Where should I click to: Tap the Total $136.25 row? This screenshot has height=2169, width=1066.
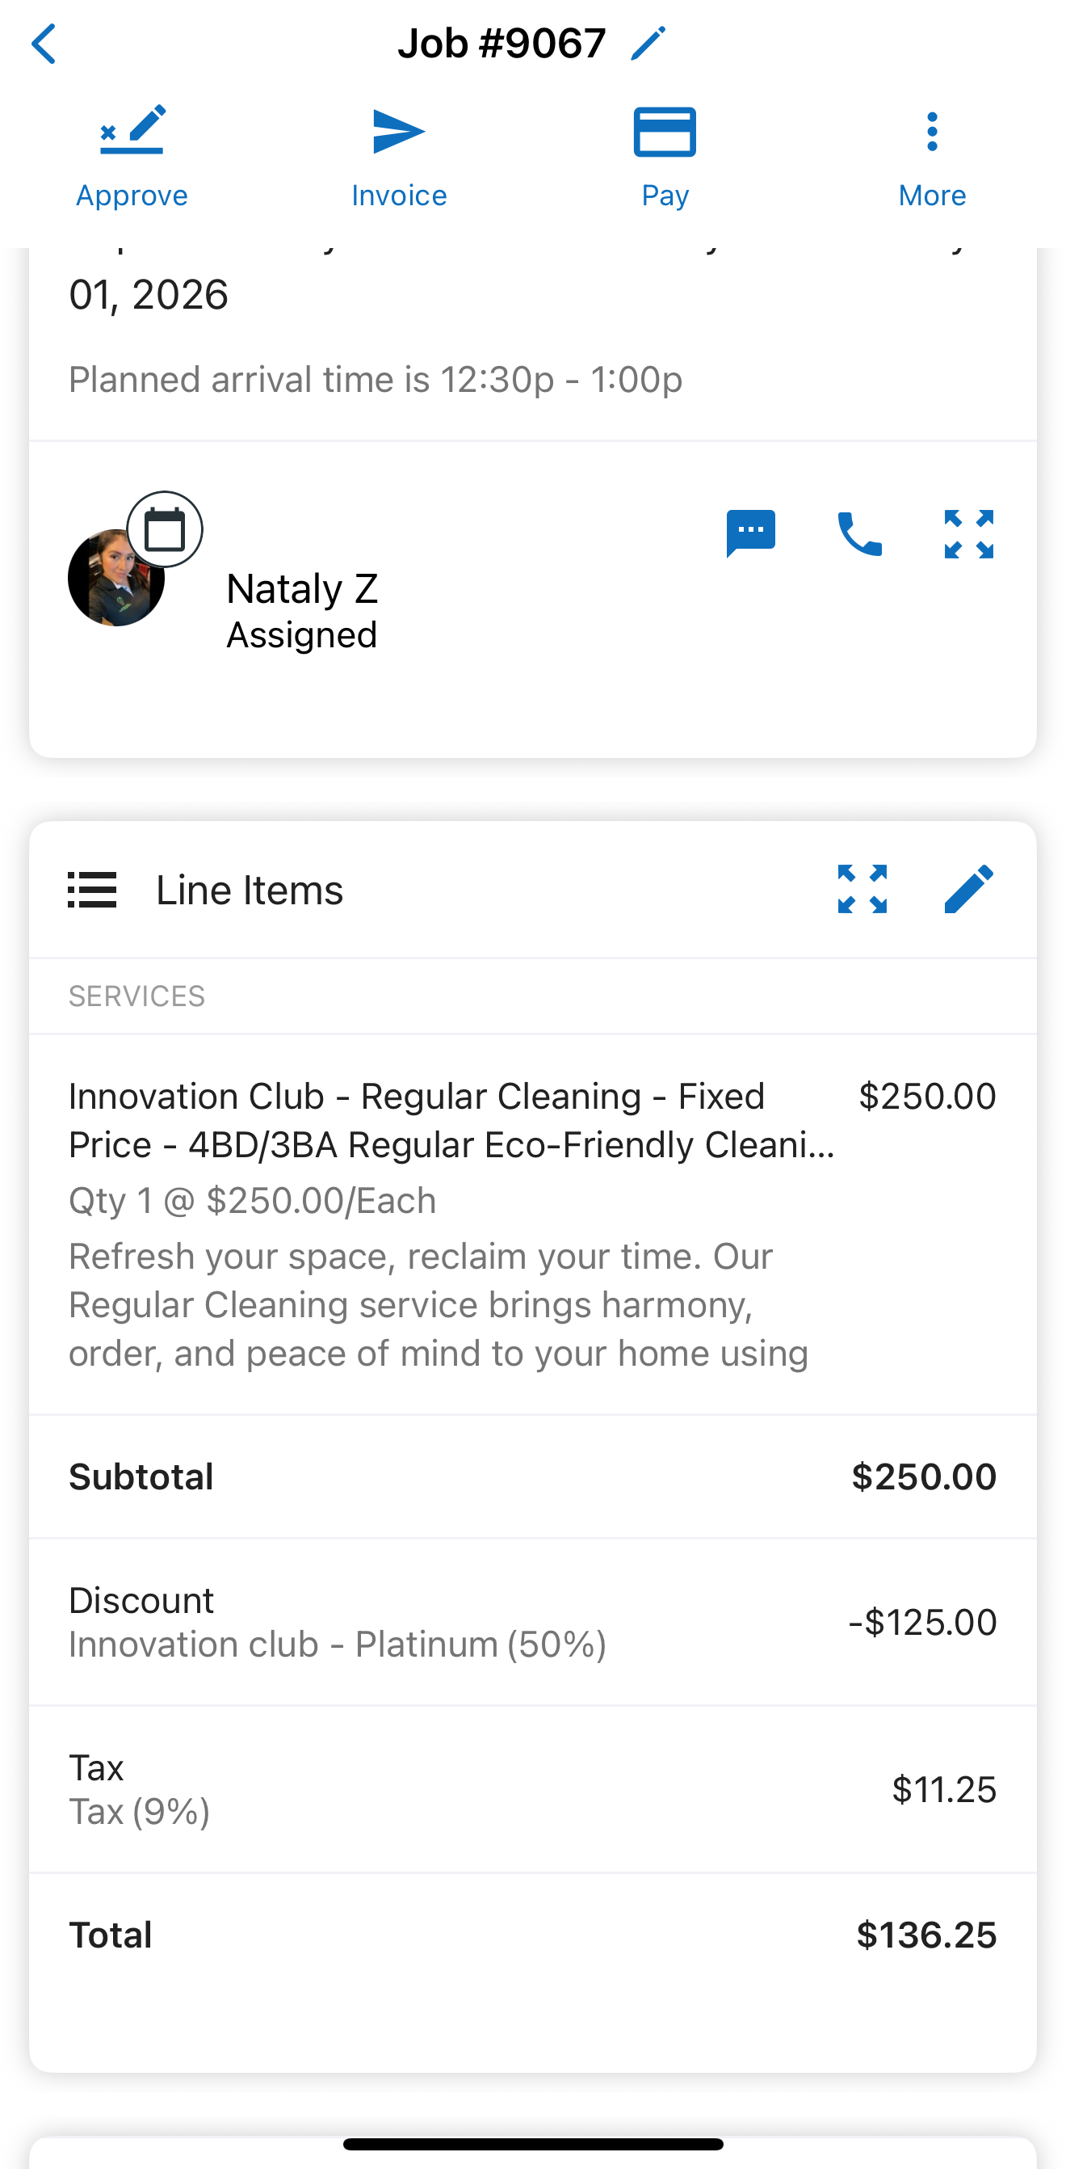[x=531, y=1935]
